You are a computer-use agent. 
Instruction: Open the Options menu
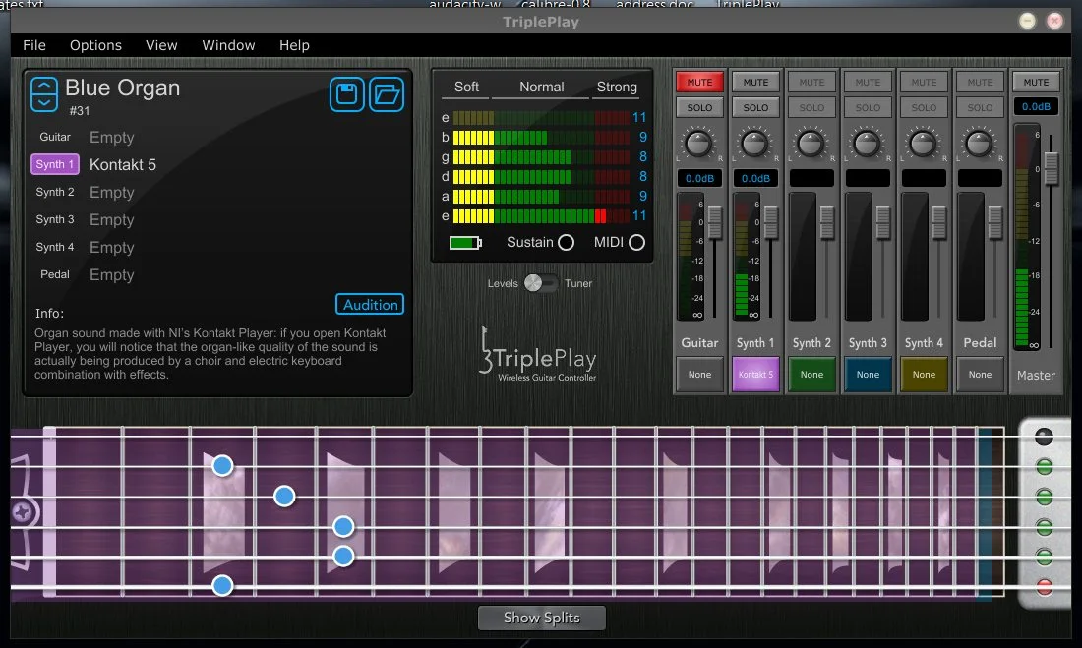[x=96, y=45]
